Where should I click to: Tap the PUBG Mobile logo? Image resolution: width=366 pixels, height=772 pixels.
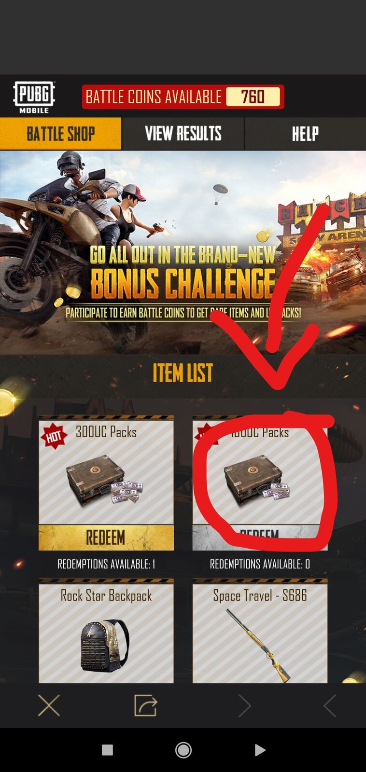(34, 97)
